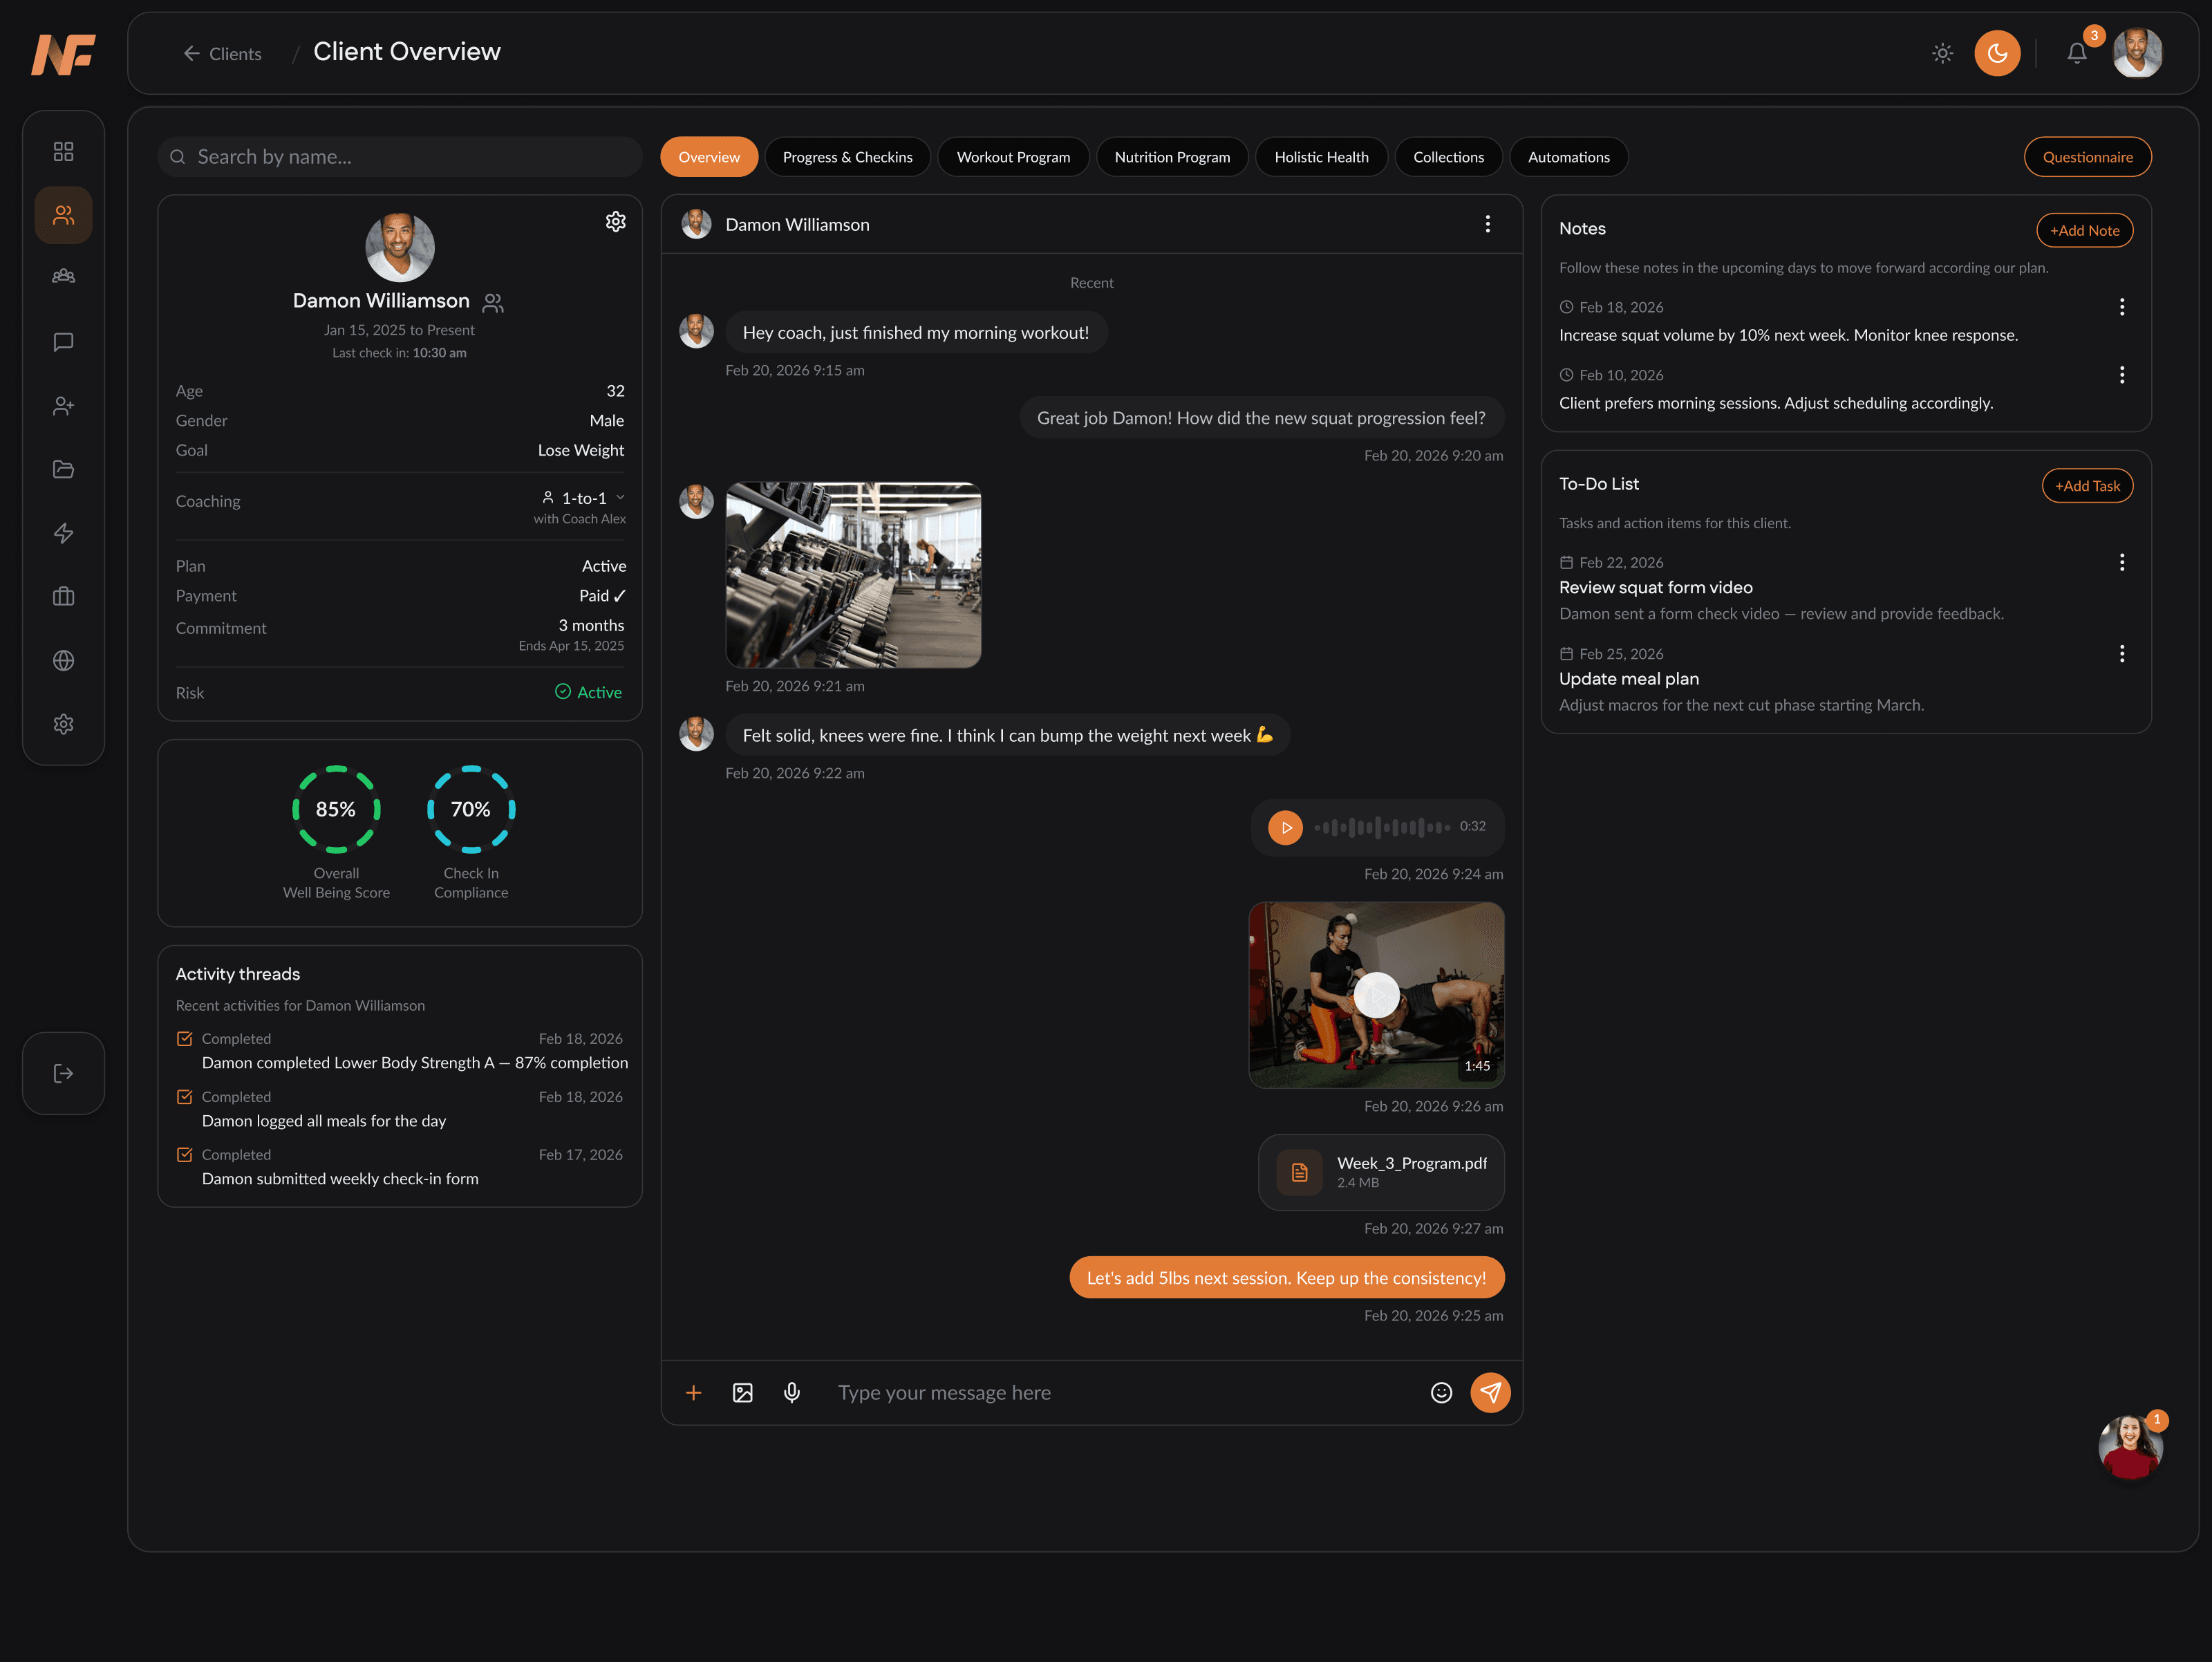Click the add user icon in sidebar

click(x=63, y=406)
